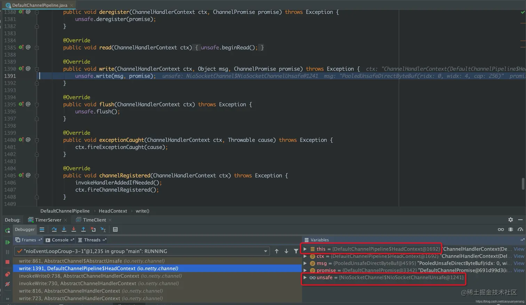
Task: Select frame invokeWrite:730 AbstractChannelHandlerContext
Action: (x=157, y=283)
